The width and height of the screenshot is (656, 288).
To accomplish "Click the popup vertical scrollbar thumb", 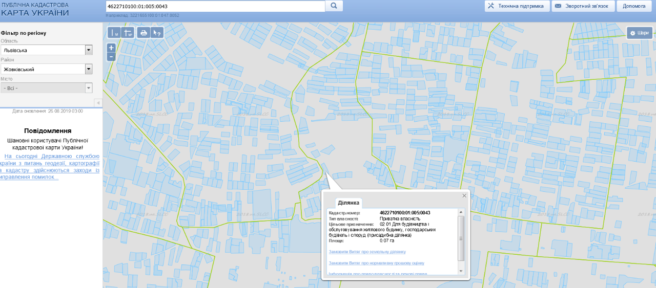I will pyautogui.click(x=461, y=238).
